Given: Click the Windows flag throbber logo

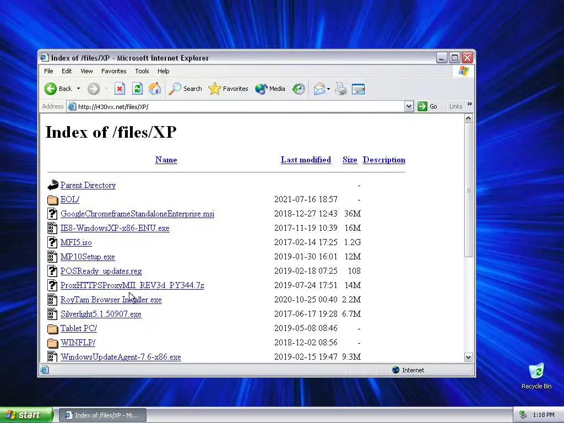Looking at the screenshot, I should (463, 71).
